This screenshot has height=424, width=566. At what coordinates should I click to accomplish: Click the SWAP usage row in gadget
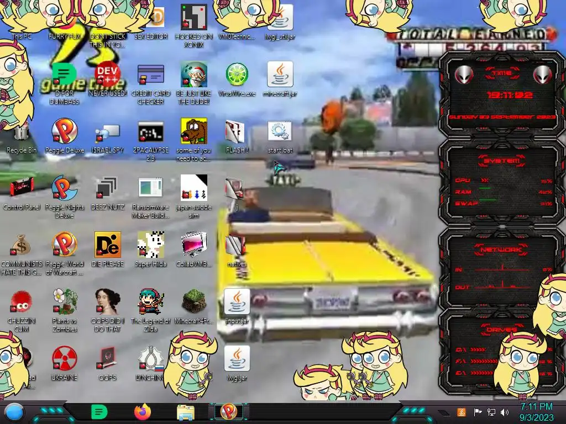point(503,203)
